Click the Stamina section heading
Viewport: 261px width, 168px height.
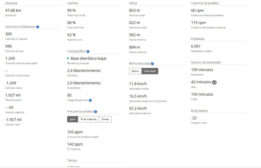pyautogui.click(x=72, y=3)
